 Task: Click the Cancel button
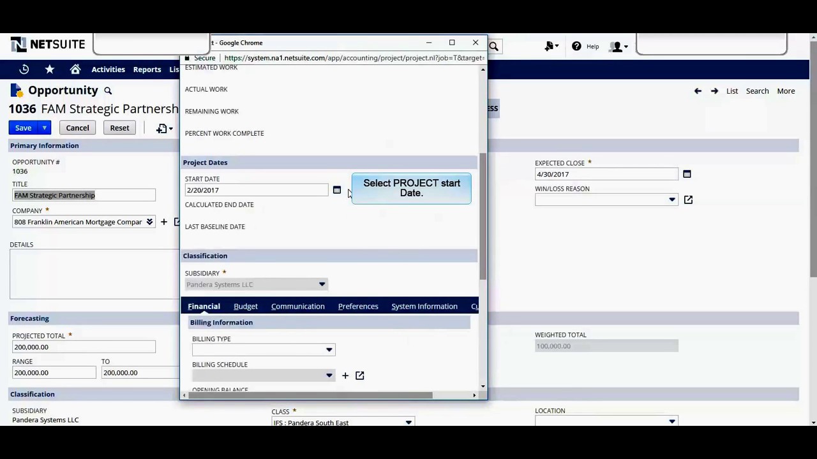point(77,128)
